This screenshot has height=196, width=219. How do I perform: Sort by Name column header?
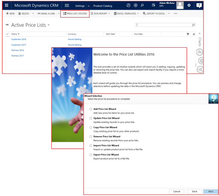[15, 34]
